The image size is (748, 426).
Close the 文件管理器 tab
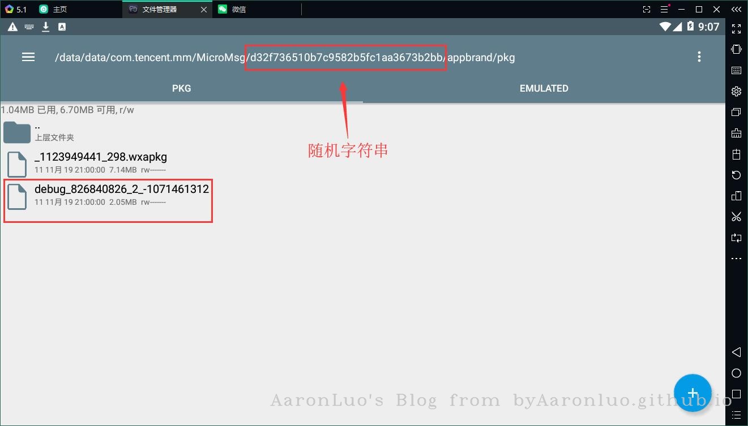[203, 10]
